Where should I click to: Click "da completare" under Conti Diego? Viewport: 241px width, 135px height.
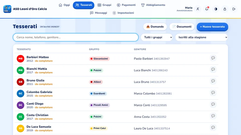44,107
